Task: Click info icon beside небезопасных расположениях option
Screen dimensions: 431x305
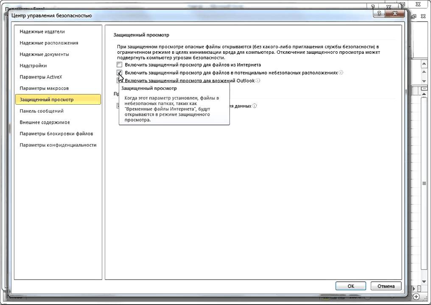Action: point(341,73)
